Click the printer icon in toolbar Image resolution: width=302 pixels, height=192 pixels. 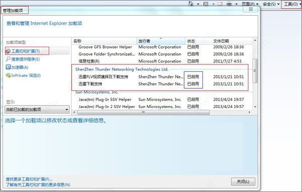pos(229,4)
